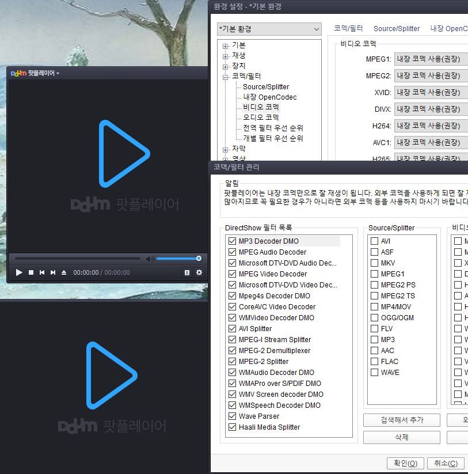The height and width of the screenshot is (474, 468).
Task: Click the play button in PotPlayer controls
Action: pyautogui.click(x=19, y=272)
